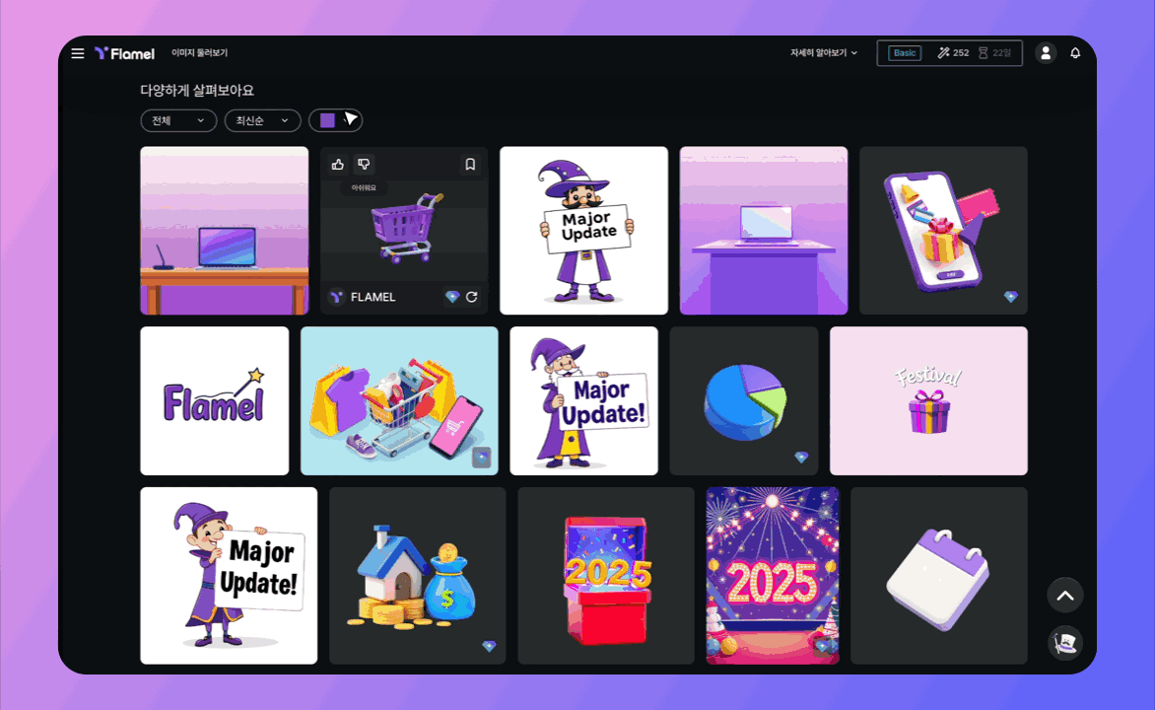Click the regenerate icon on FLAMEL card
Screen dimensions: 1155x710
tap(471, 297)
